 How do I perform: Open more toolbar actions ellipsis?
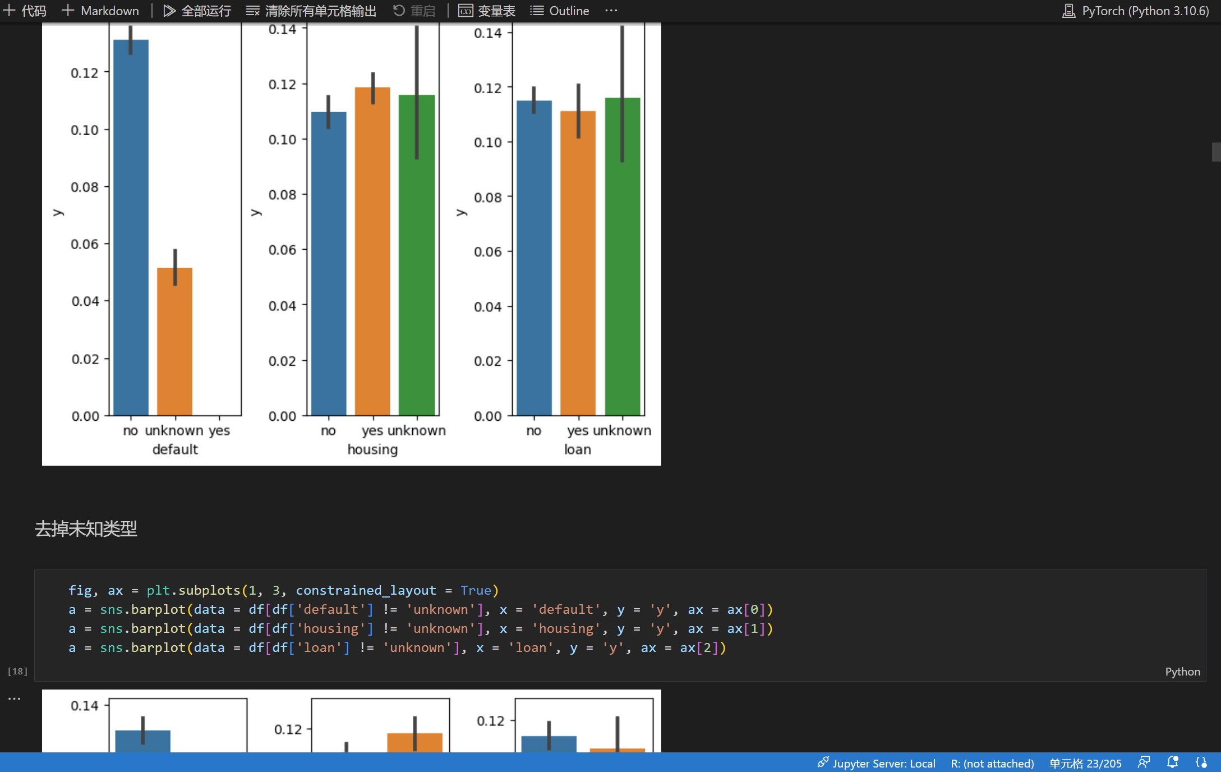coord(611,11)
